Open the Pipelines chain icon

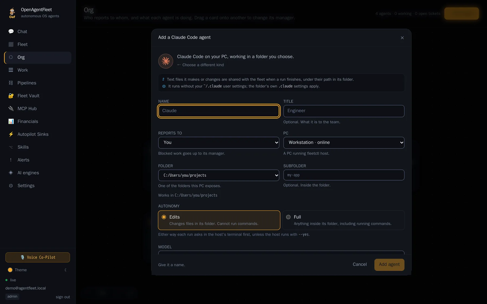click(11, 83)
